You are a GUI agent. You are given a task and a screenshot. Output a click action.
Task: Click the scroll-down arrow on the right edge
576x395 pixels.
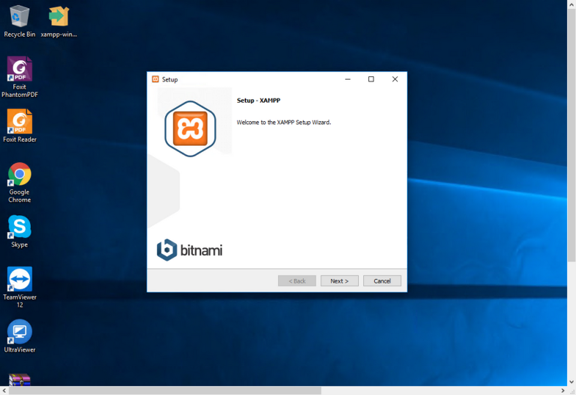click(571, 382)
